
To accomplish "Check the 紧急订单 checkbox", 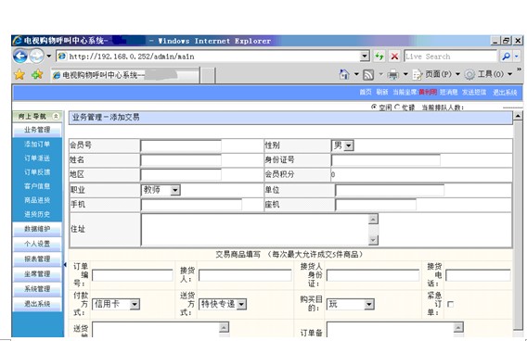I will (450, 304).
